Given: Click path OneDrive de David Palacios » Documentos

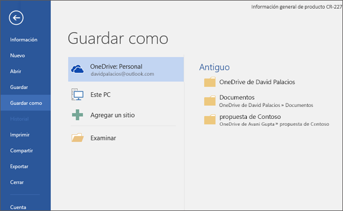Looking at the screenshot, I should coord(266,105).
